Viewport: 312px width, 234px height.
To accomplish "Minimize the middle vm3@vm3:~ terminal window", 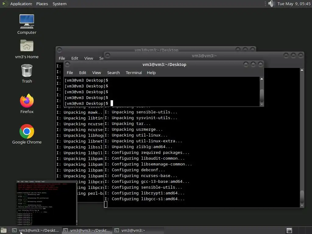I will [286, 55].
